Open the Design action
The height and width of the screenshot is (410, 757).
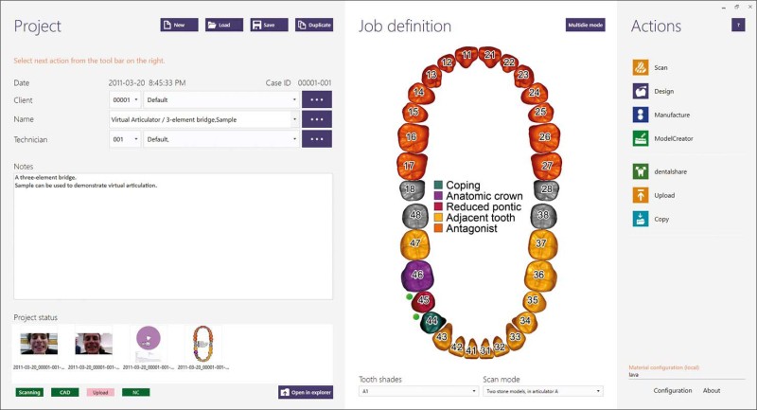641,91
